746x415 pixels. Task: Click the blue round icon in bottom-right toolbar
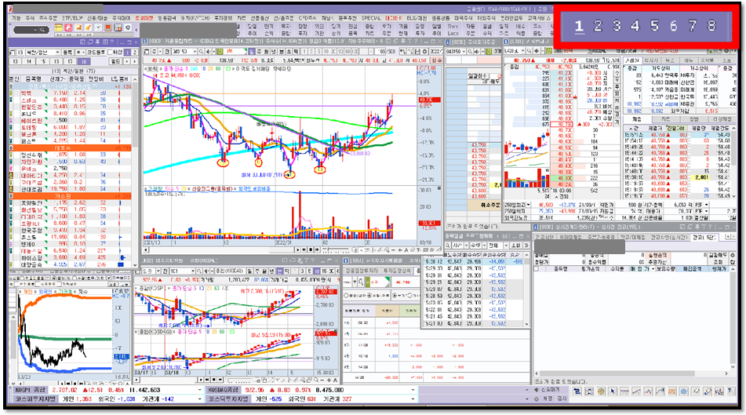[684, 391]
